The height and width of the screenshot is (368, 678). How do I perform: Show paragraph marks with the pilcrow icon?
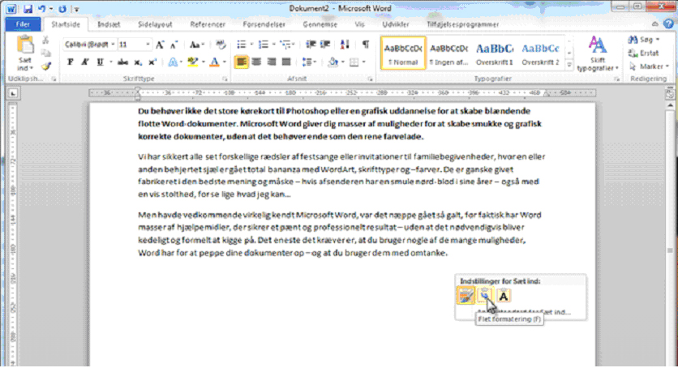[366, 44]
